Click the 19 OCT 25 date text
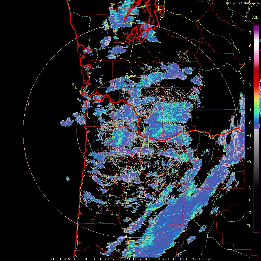The width and height of the screenshot is (261, 261). (x=184, y=259)
